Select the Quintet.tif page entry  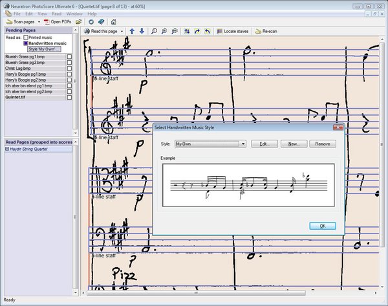click(35, 97)
